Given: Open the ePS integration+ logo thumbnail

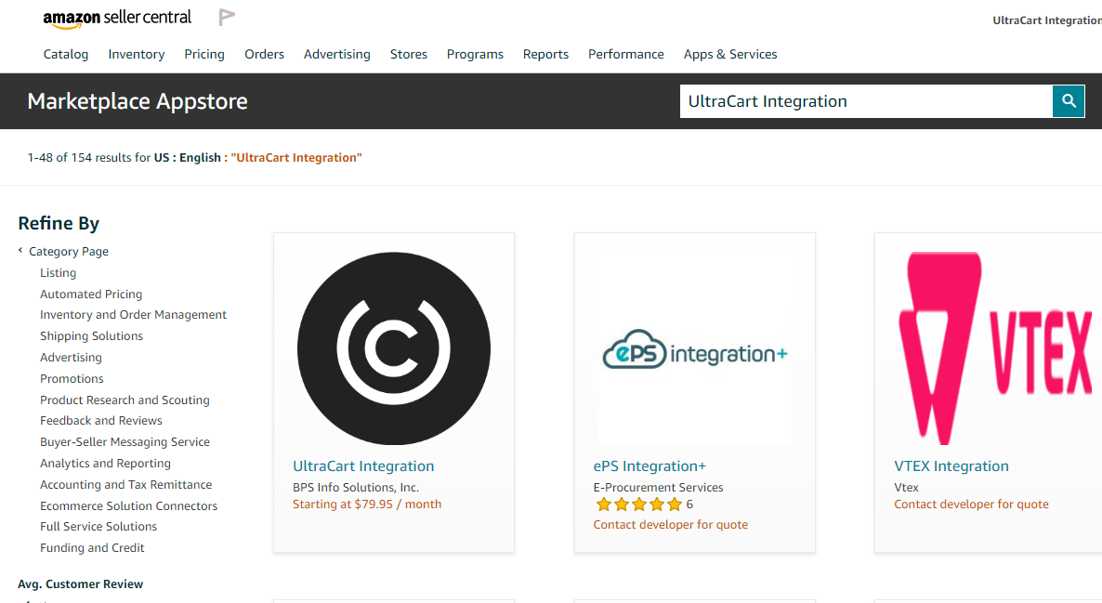Looking at the screenshot, I should (x=694, y=348).
